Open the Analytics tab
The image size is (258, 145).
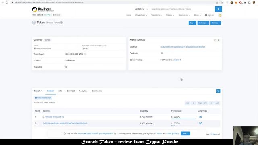[x=83, y=91]
